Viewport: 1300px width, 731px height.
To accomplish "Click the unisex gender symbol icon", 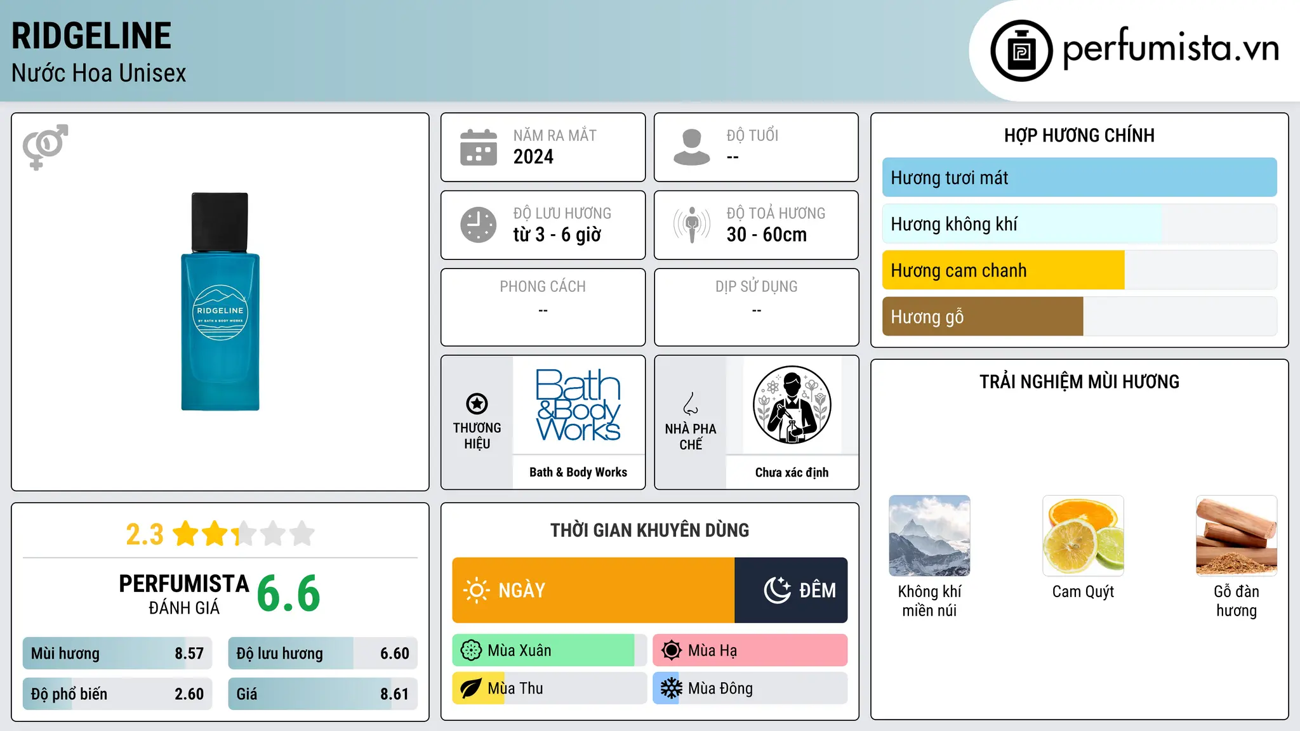I will coord(45,147).
